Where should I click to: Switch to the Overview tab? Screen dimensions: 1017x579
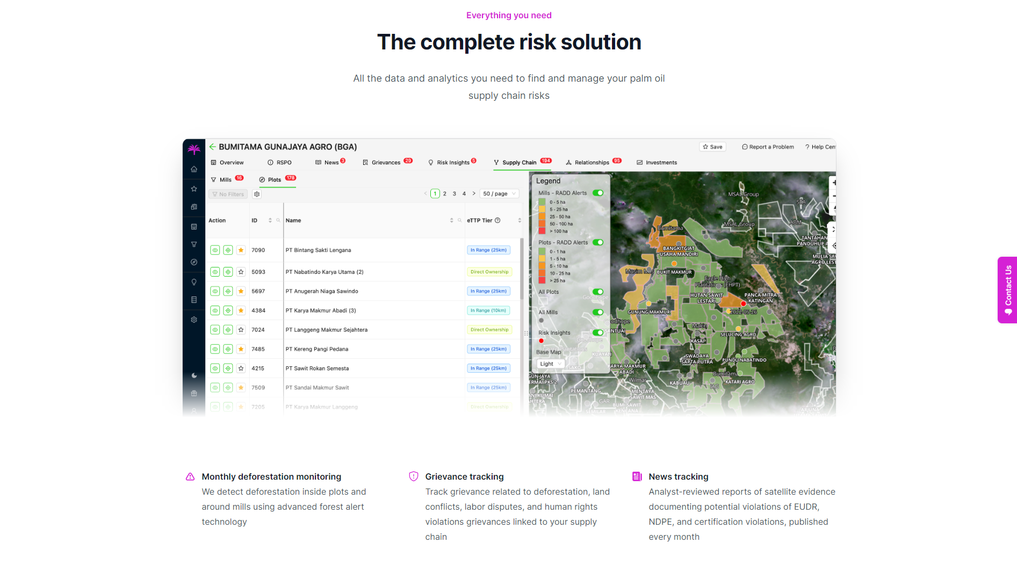coord(227,162)
